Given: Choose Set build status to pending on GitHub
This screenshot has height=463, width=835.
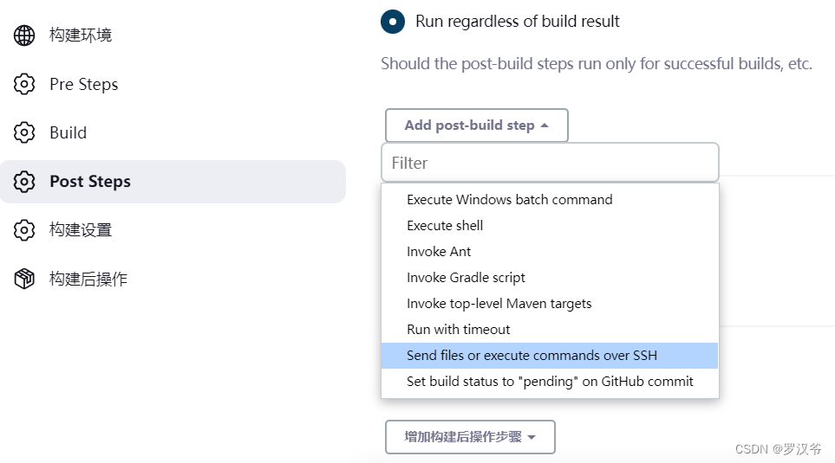Looking at the screenshot, I should (550, 381).
